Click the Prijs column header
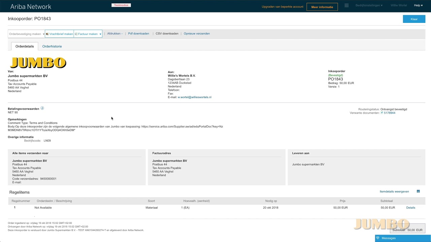The image size is (431, 242). tap(342, 201)
